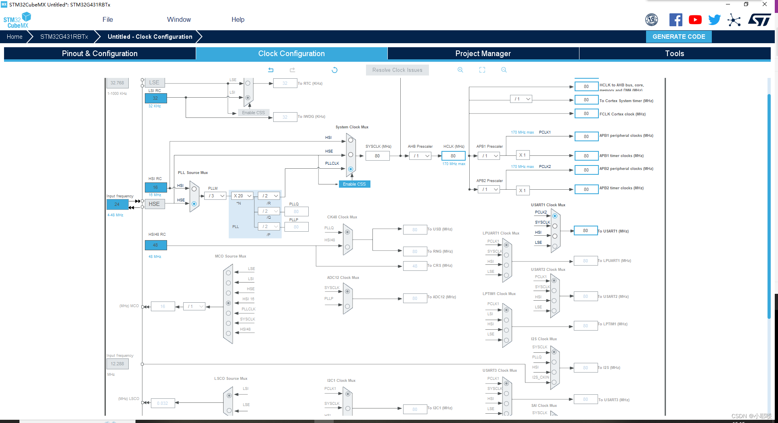
Task: Click the STM32G431RBTx breadcrumb
Action: tap(64, 37)
